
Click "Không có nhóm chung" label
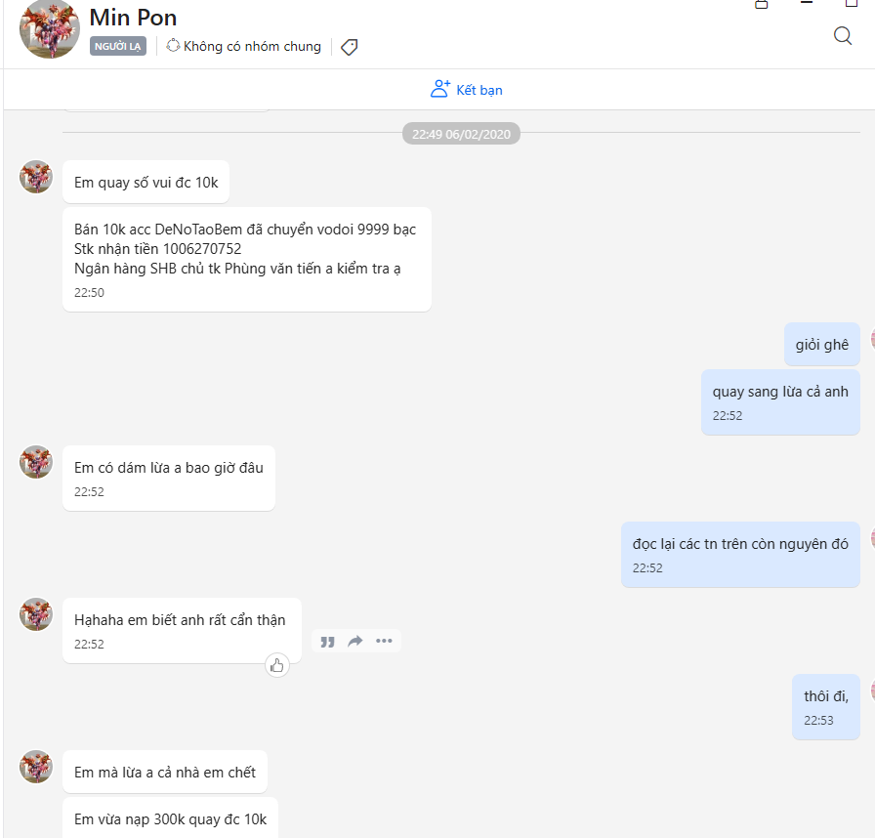point(252,46)
